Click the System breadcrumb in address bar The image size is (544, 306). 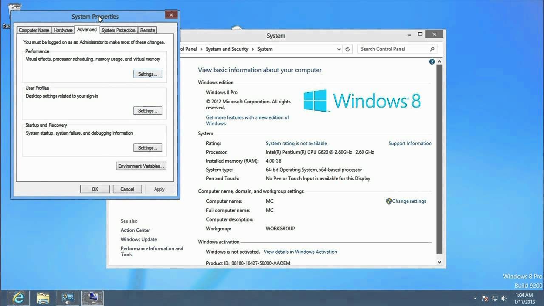tap(265, 49)
